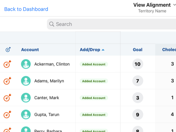Open Ackerman, Clinton doctor avatar
This screenshot has width=176, height=132.
(26, 64)
